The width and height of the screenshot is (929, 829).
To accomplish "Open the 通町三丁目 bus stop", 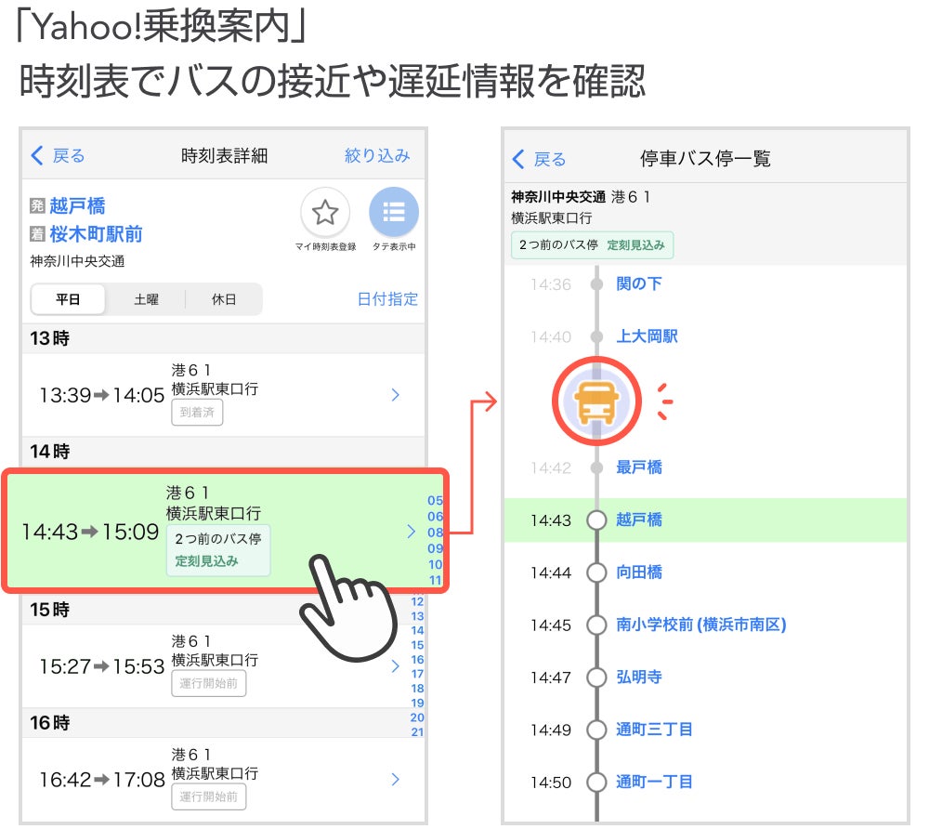I will coord(654,729).
